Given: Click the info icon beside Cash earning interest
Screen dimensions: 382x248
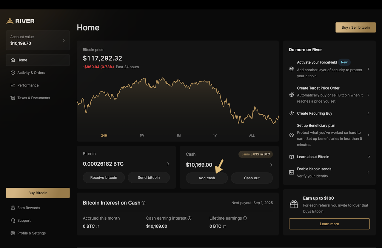Looking at the screenshot, I should point(190,218).
